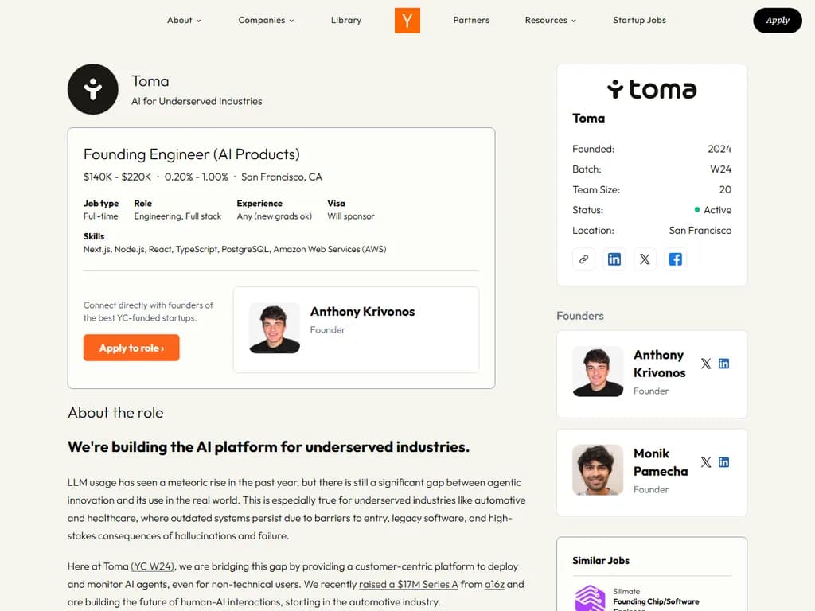This screenshot has height=611, width=815.
Task: Open the Companies dropdown menu
Action: (266, 21)
